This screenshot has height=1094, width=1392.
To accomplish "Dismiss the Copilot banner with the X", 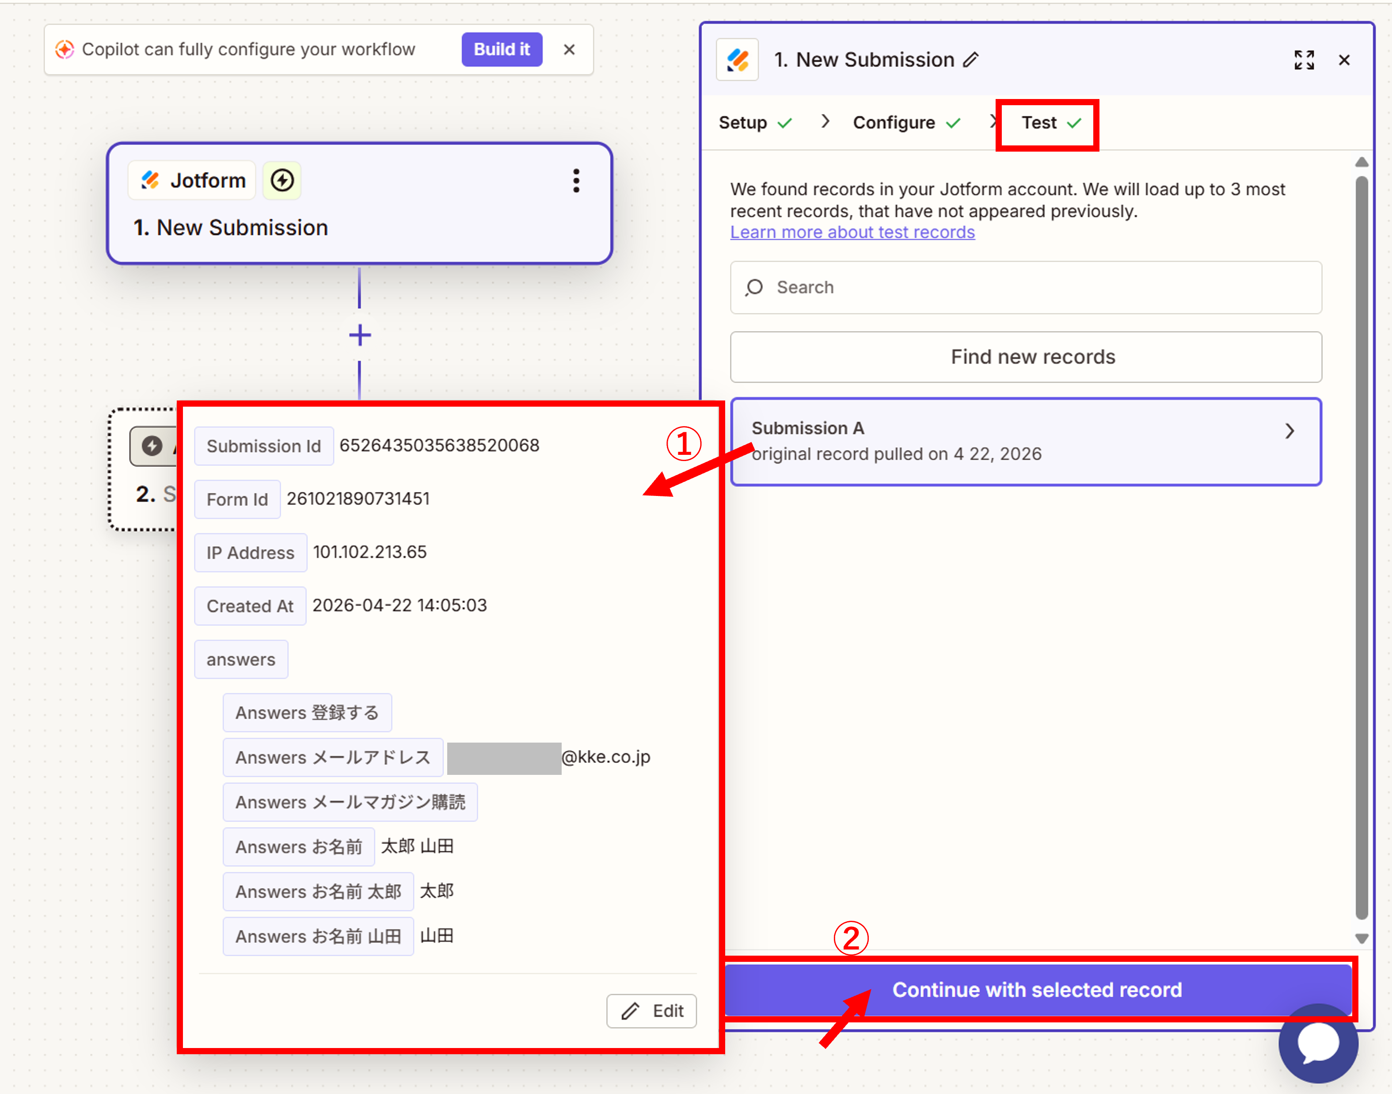I will [569, 50].
